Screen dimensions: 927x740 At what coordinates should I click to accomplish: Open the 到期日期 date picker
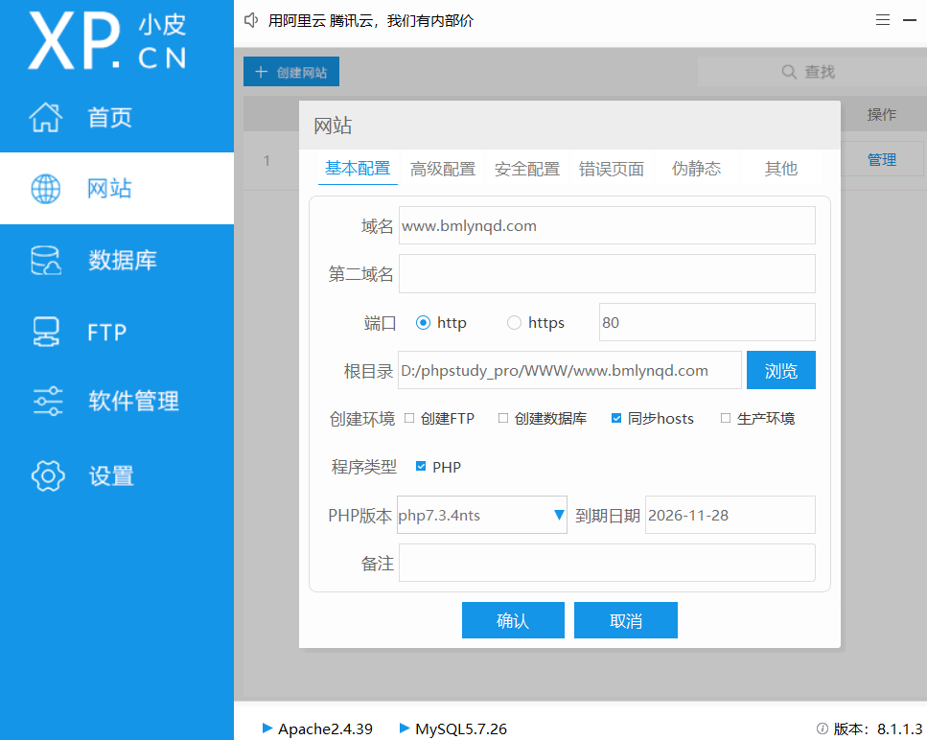tap(730, 515)
